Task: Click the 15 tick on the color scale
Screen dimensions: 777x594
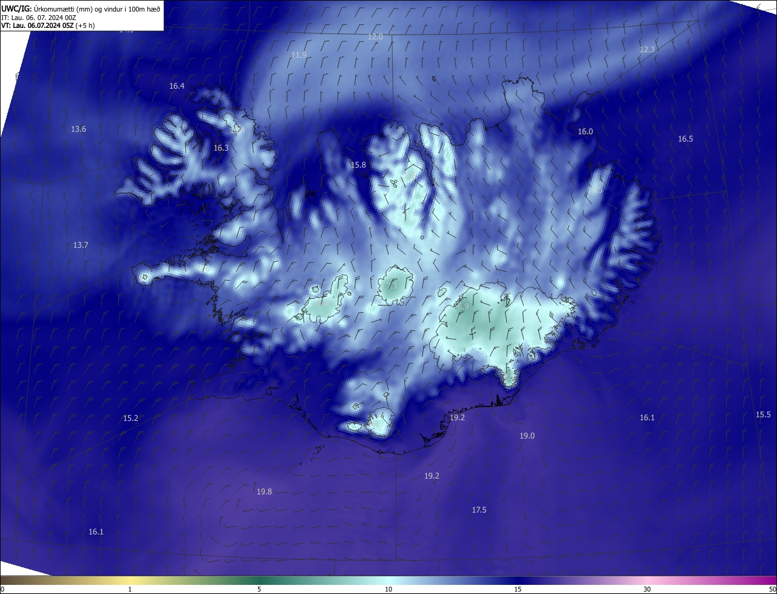Action: click(x=518, y=590)
